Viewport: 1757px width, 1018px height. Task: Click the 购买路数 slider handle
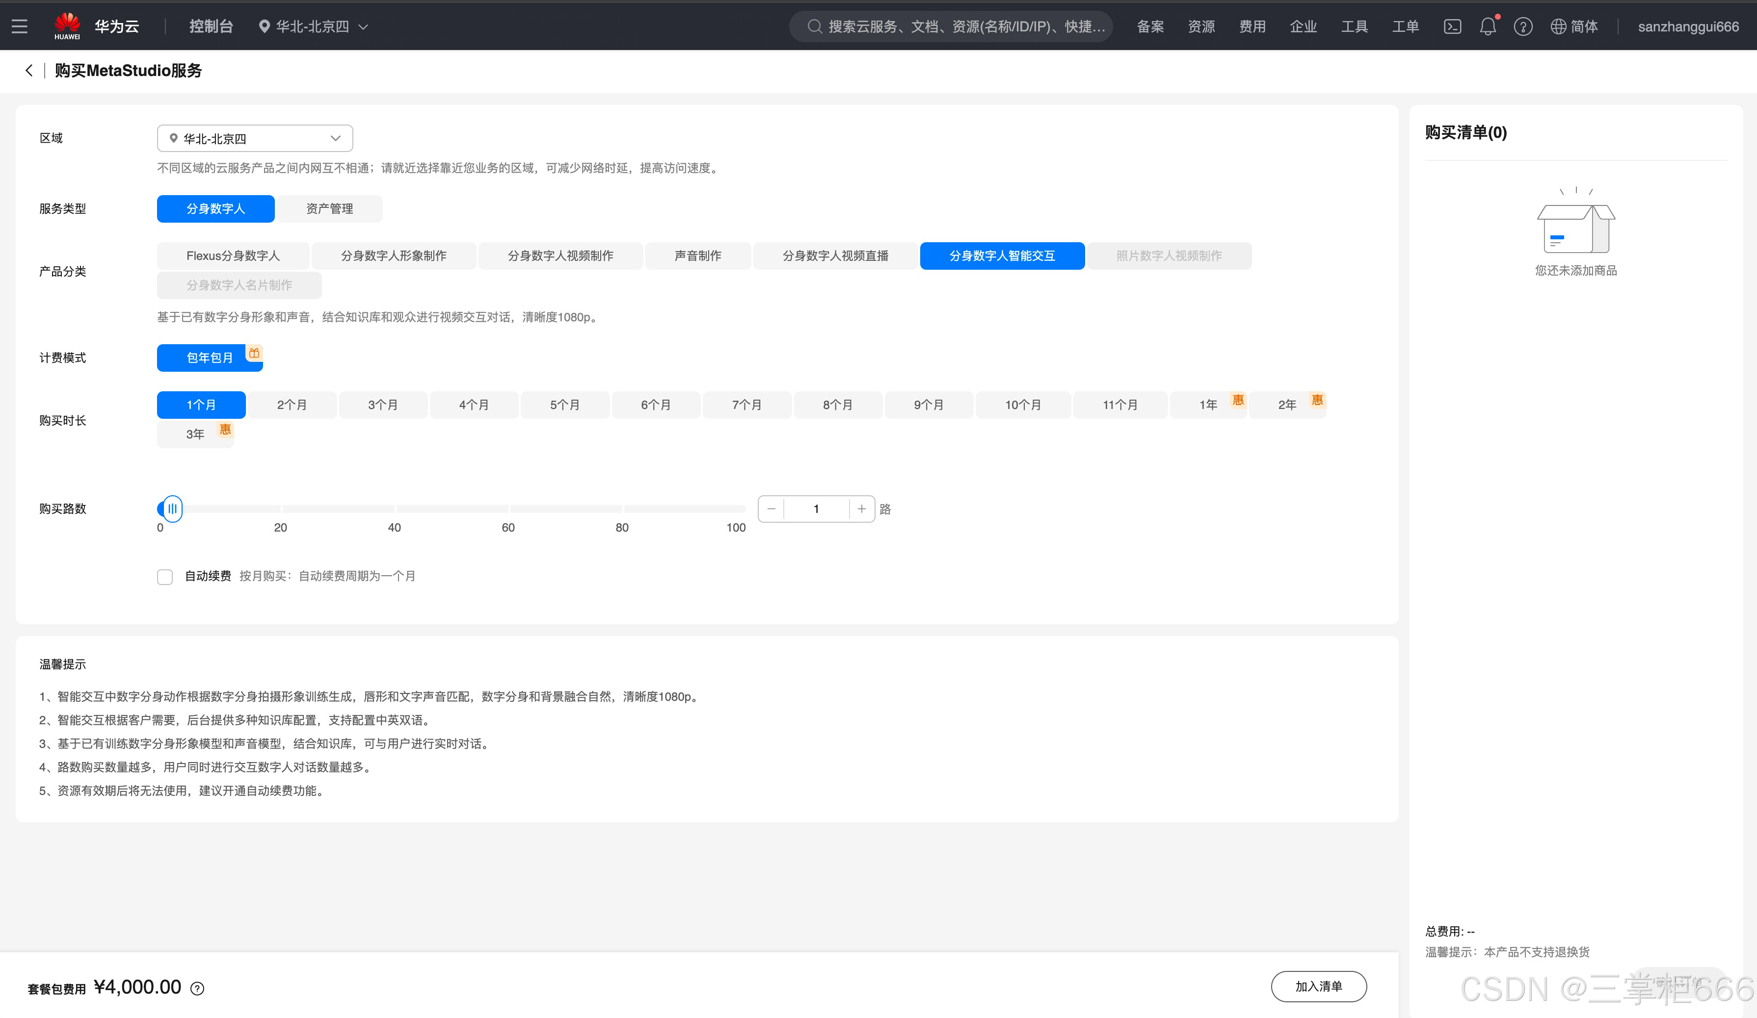click(171, 509)
